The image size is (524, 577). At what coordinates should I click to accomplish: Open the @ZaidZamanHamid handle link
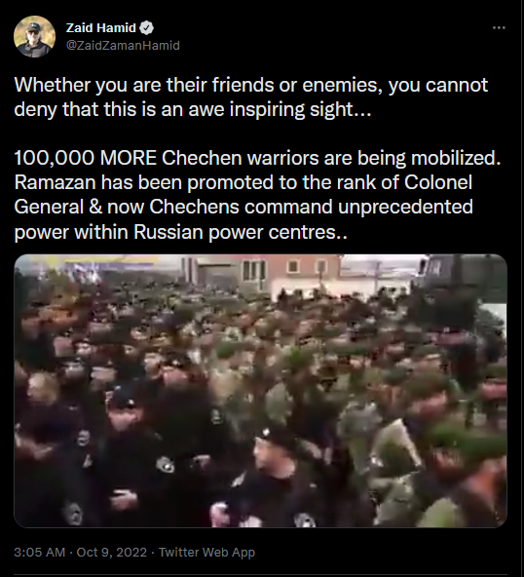click(x=123, y=45)
